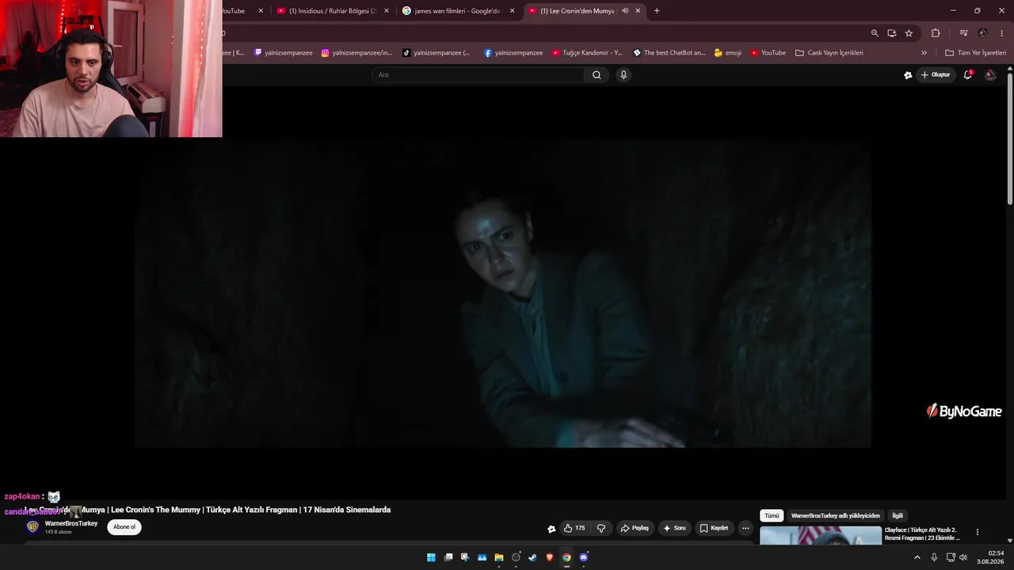Screen dimensions: 1014x570
Task: Open the taskbar clock showing 02:54
Action: 990,557
